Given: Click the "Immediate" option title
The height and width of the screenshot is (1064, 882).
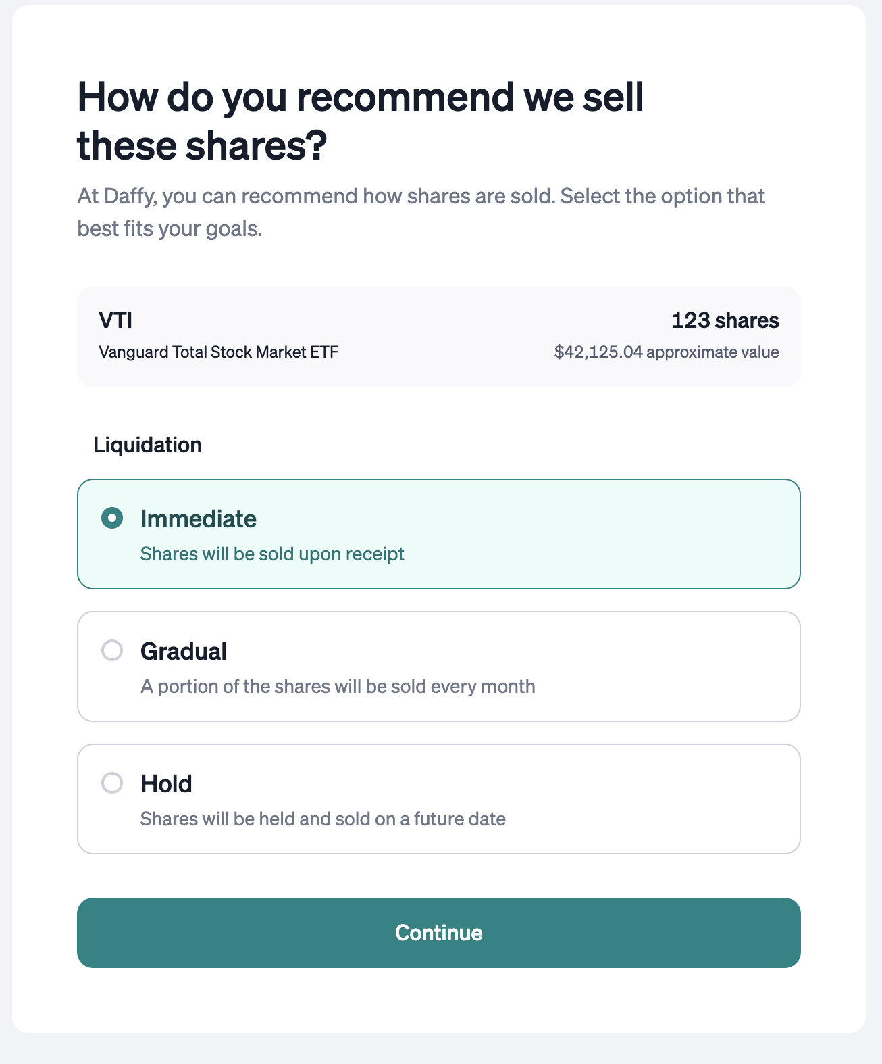Looking at the screenshot, I should 199,518.
